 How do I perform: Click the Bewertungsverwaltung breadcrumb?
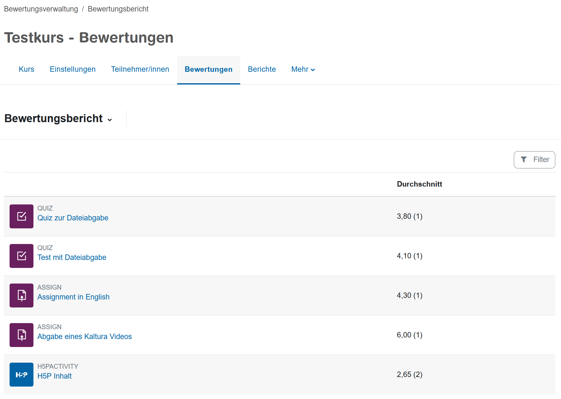tap(41, 9)
